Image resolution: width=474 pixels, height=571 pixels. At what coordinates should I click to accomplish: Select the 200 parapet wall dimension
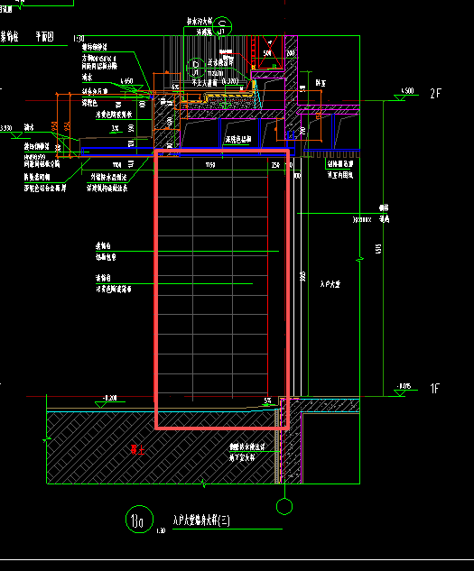pos(291,53)
